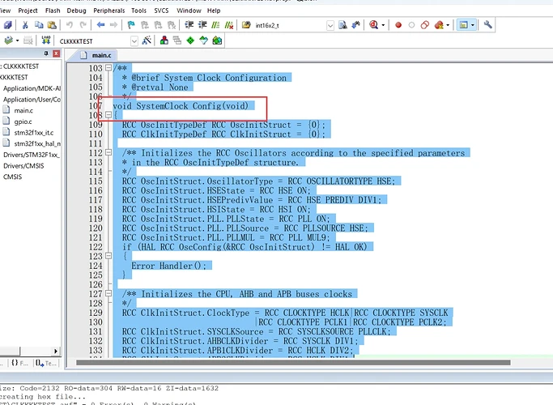Open the Flash menu

coord(52,12)
